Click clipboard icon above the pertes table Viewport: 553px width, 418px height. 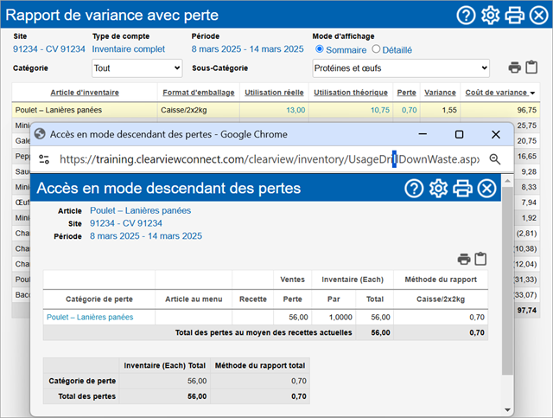480,259
